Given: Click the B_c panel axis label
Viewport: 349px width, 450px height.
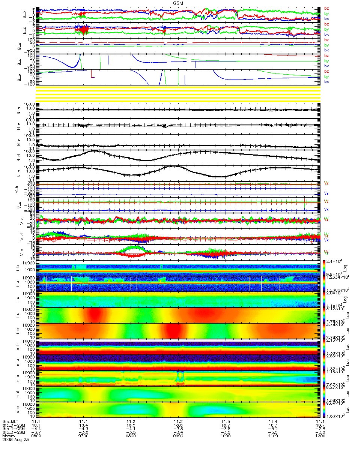Looking at the screenshot, I should click(x=25, y=31).
